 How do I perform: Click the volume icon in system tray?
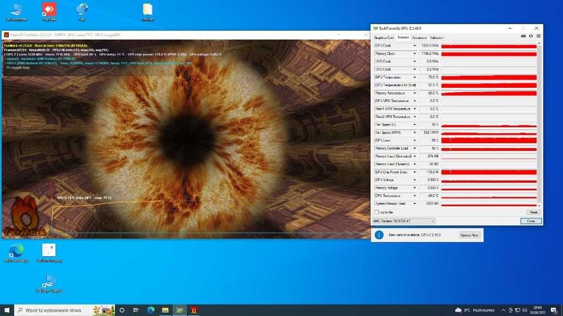point(525,311)
